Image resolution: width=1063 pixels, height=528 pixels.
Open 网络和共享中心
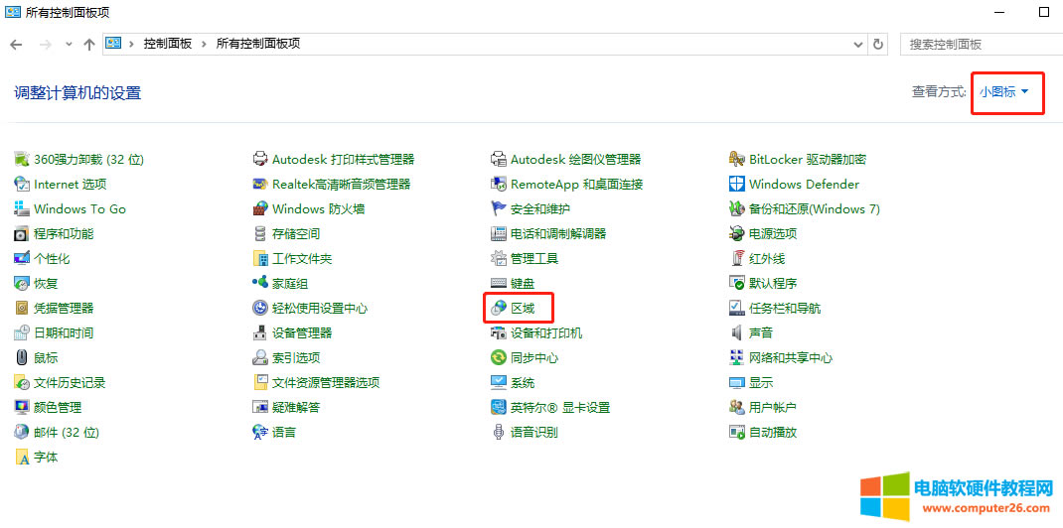tap(791, 358)
